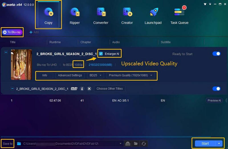Click the Ready to Start status text
Image resolution: width=228 pixels, height=149 pixels.
[x=182, y=54]
